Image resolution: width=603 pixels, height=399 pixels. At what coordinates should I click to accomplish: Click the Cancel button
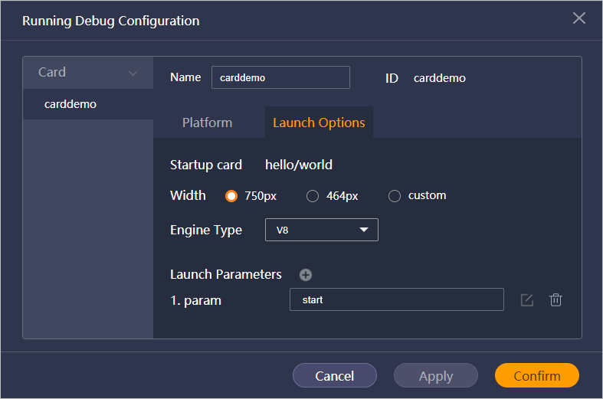[x=335, y=375]
